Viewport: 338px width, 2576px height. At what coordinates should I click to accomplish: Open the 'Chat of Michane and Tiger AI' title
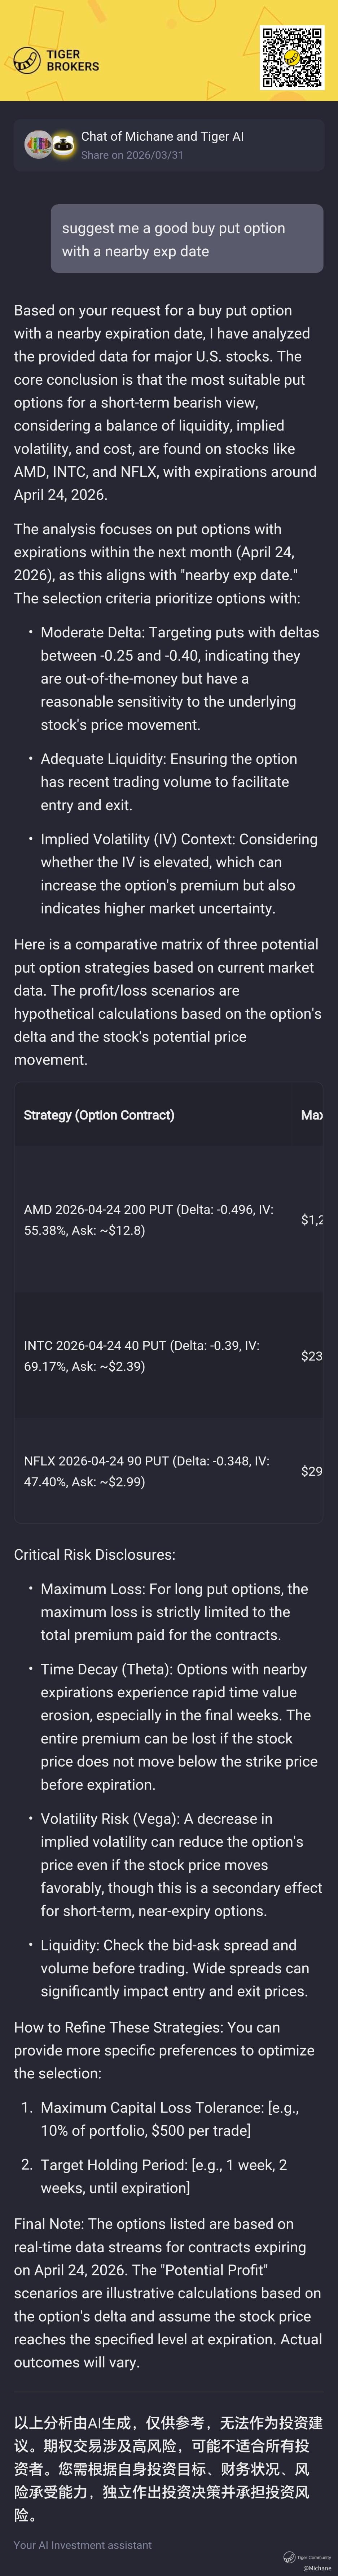tap(162, 136)
